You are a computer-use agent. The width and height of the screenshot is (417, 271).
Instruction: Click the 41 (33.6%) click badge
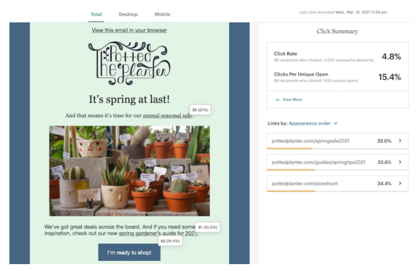[x=207, y=227]
